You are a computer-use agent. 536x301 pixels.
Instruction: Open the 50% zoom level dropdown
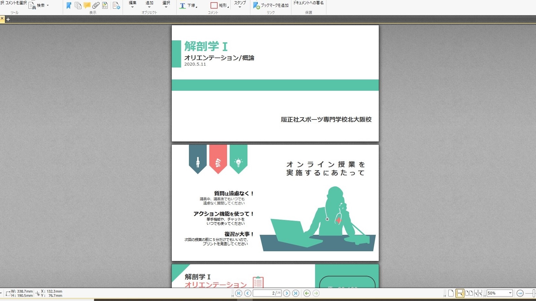(x=510, y=293)
